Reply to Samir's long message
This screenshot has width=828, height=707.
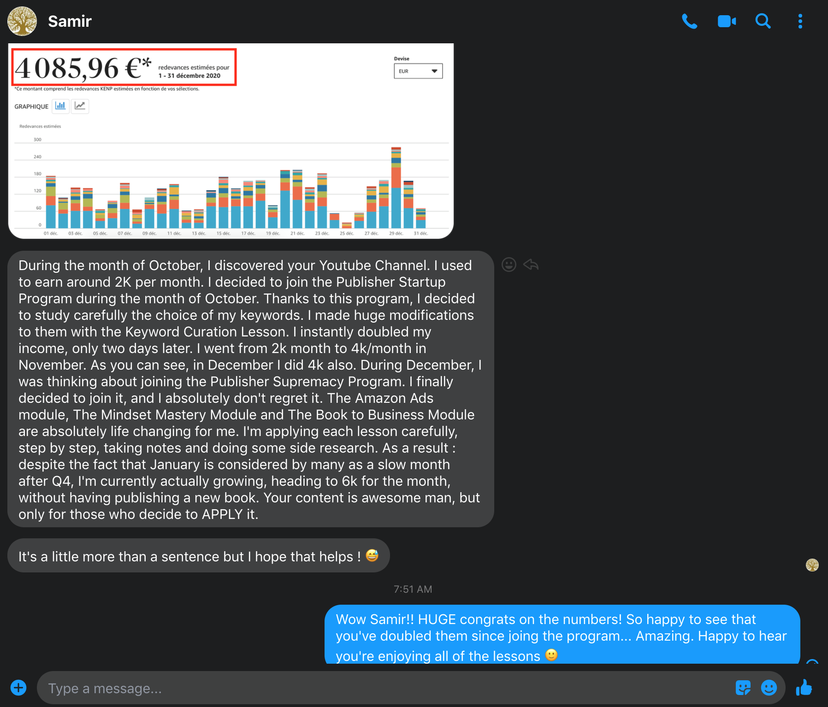pos(531,265)
